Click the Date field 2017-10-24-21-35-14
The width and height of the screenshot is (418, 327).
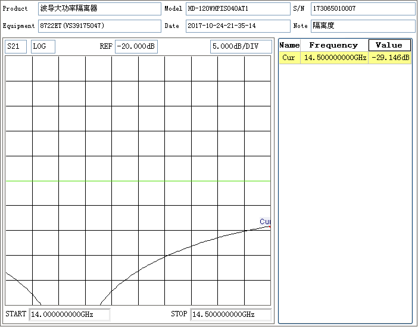click(x=238, y=26)
